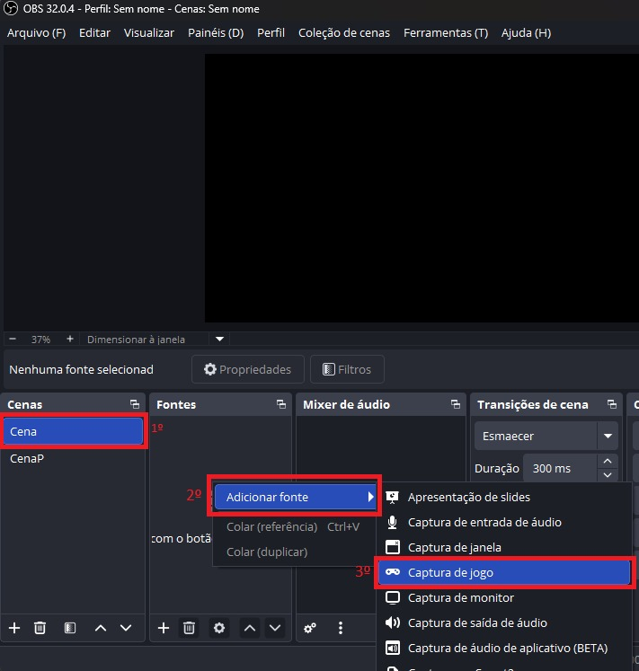The image size is (639, 671).
Task: Click the Propriedades button
Action: [247, 369]
